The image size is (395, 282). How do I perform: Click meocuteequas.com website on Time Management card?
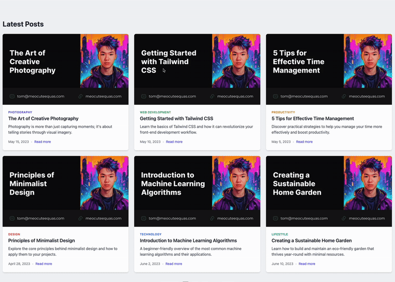point(367,96)
